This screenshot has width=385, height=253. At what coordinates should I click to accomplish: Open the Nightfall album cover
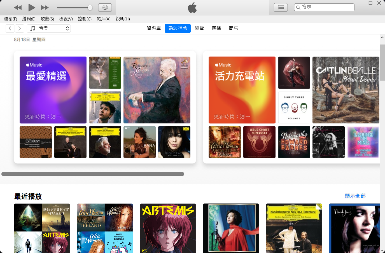(174, 142)
